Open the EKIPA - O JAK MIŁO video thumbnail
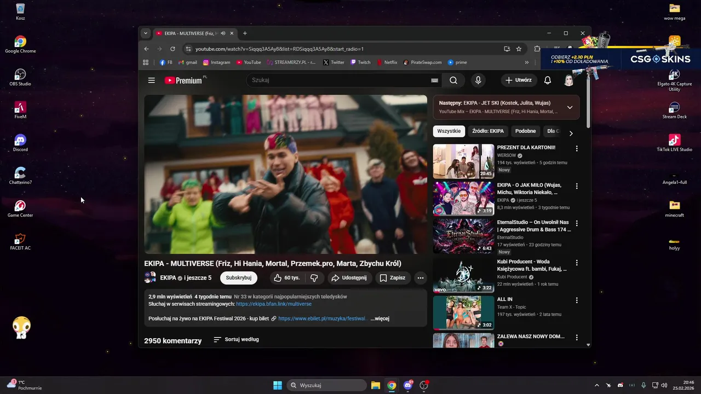The height and width of the screenshot is (394, 701). (x=463, y=199)
